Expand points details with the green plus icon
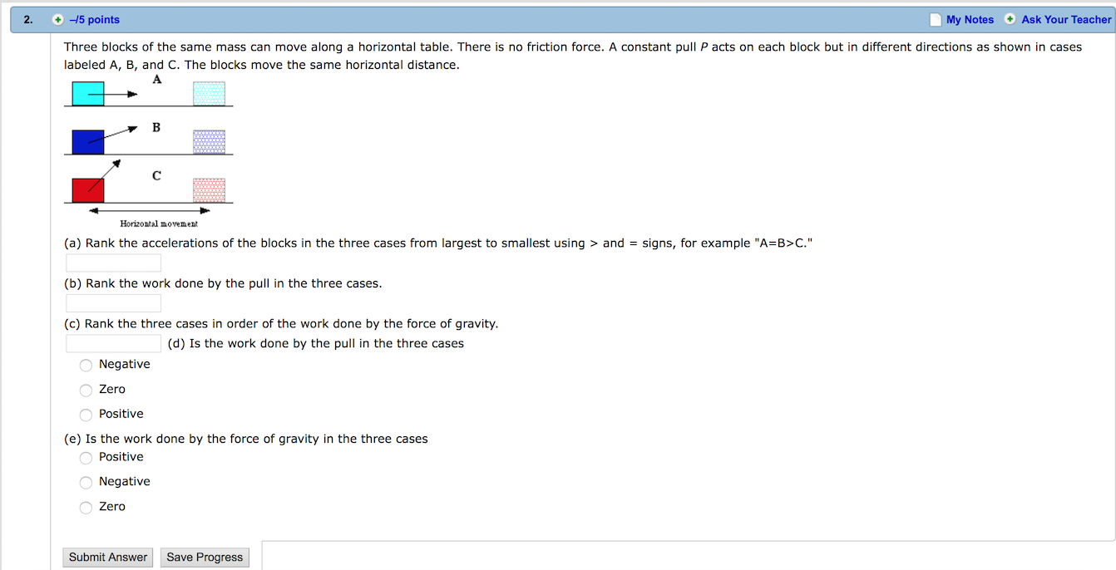The height and width of the screenshot is (570, 1116). (x=57, y=19)
